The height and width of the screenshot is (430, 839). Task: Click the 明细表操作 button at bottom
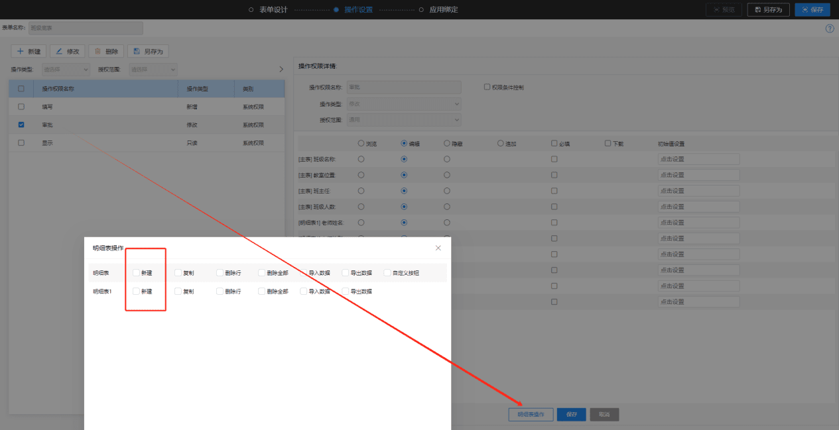coord(531,414)
